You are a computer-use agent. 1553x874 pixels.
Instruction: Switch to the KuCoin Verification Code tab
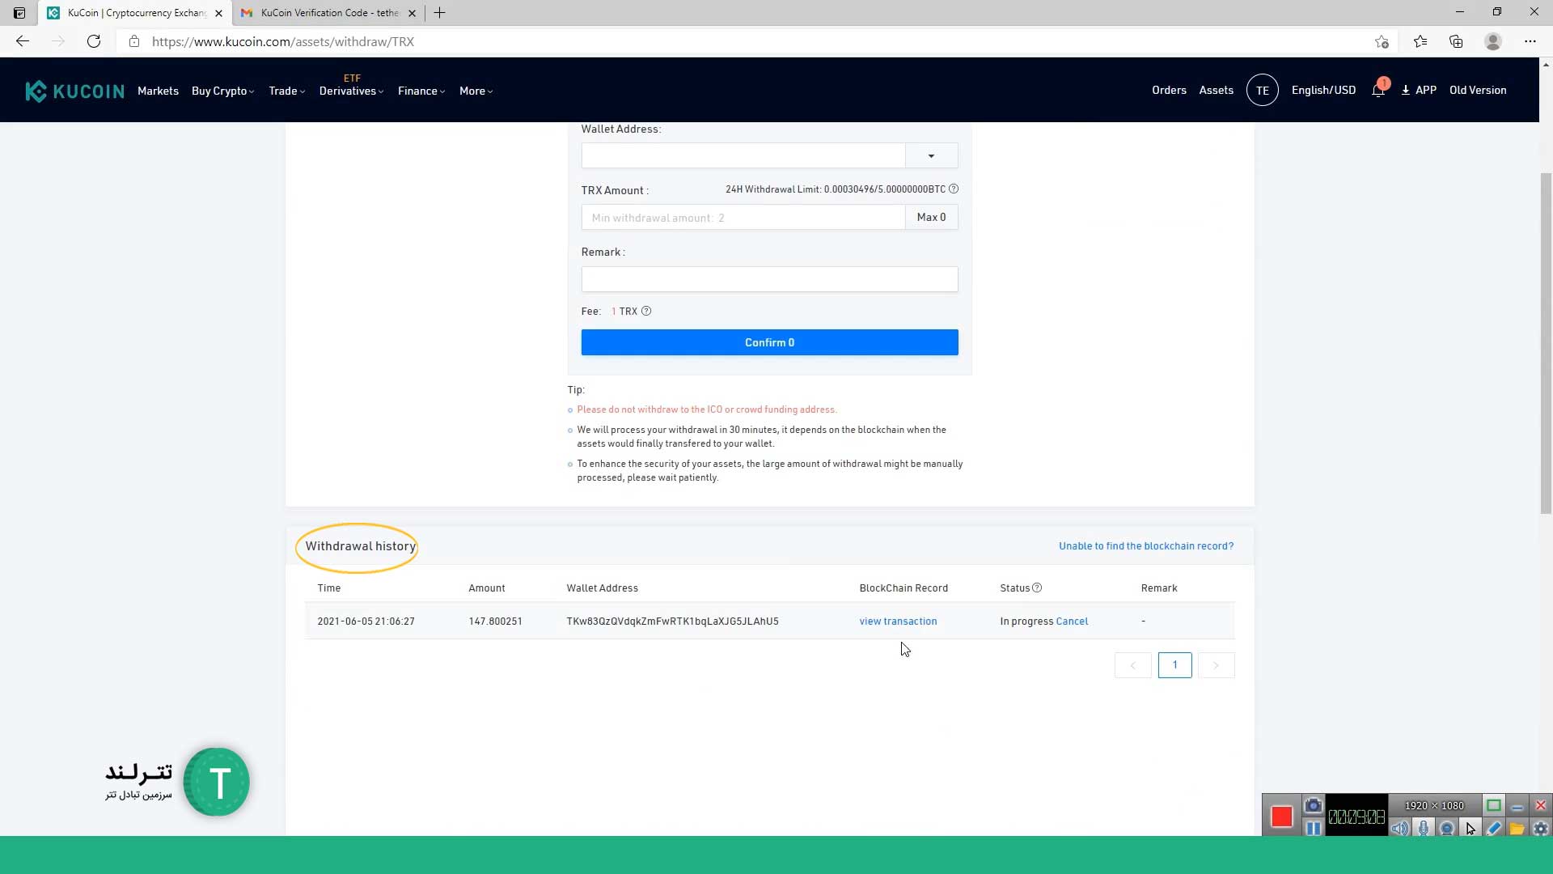[328, 13]
